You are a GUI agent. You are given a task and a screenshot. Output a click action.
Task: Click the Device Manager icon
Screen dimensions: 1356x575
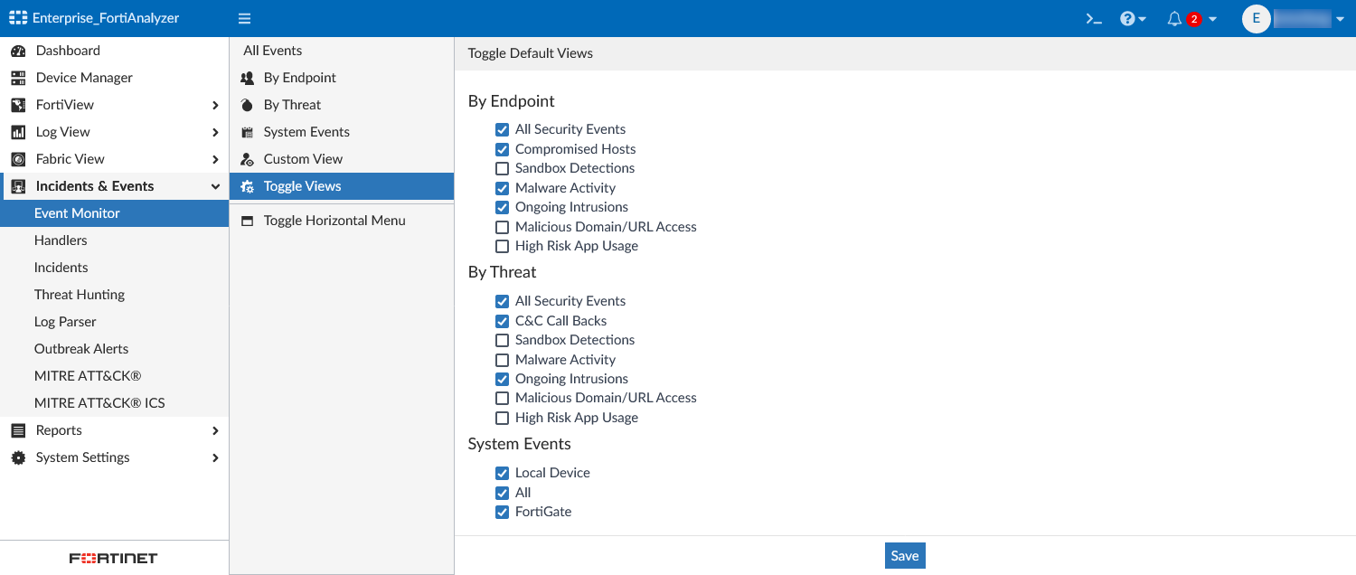click(x=18, y=78)
